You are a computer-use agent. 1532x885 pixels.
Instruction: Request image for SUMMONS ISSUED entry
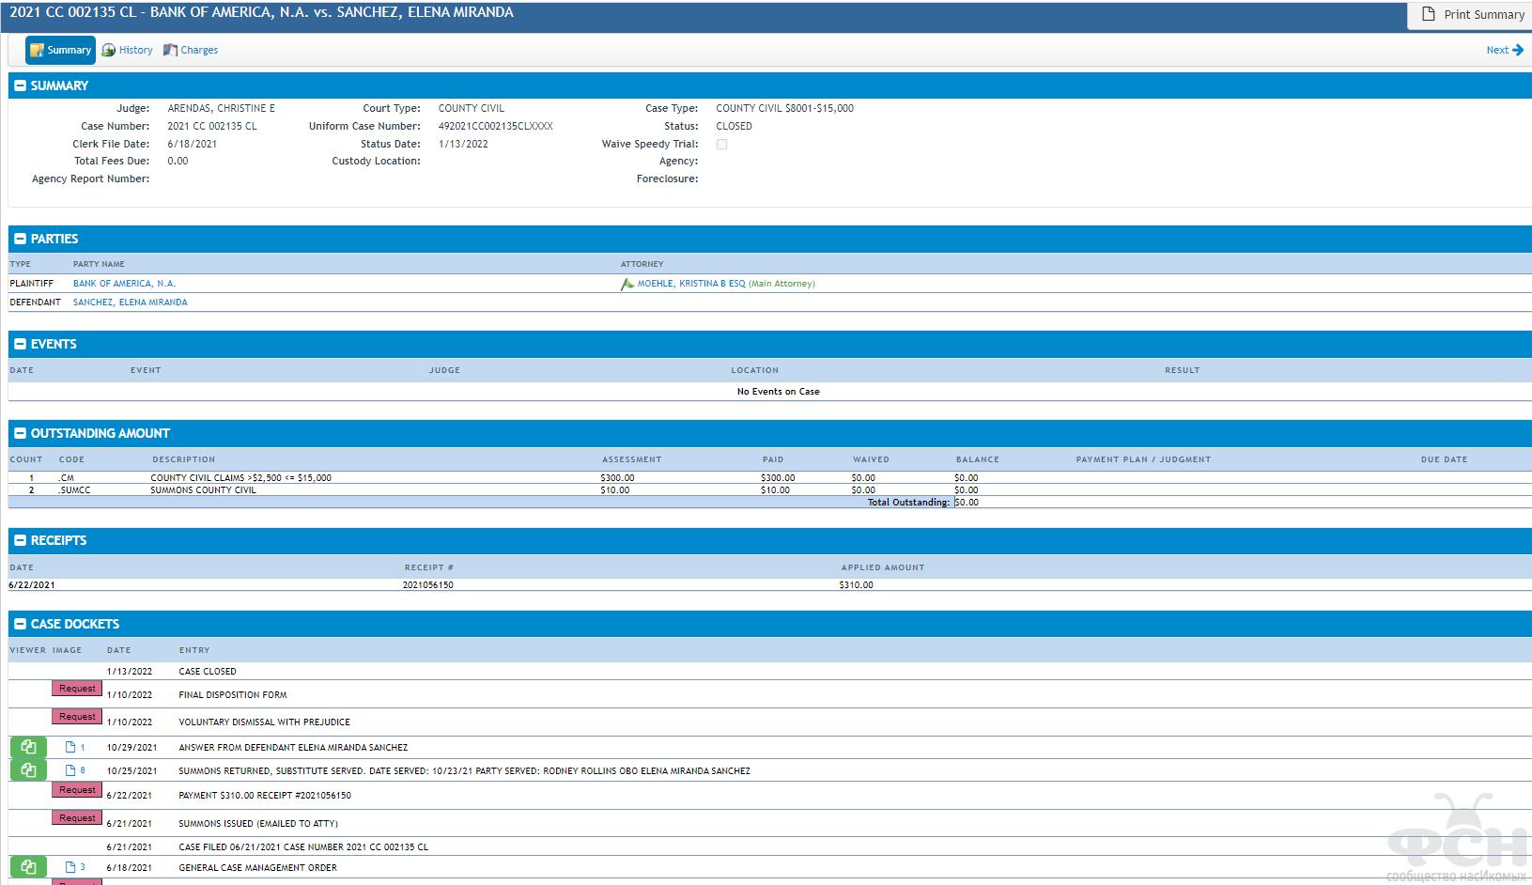point(77,818)
